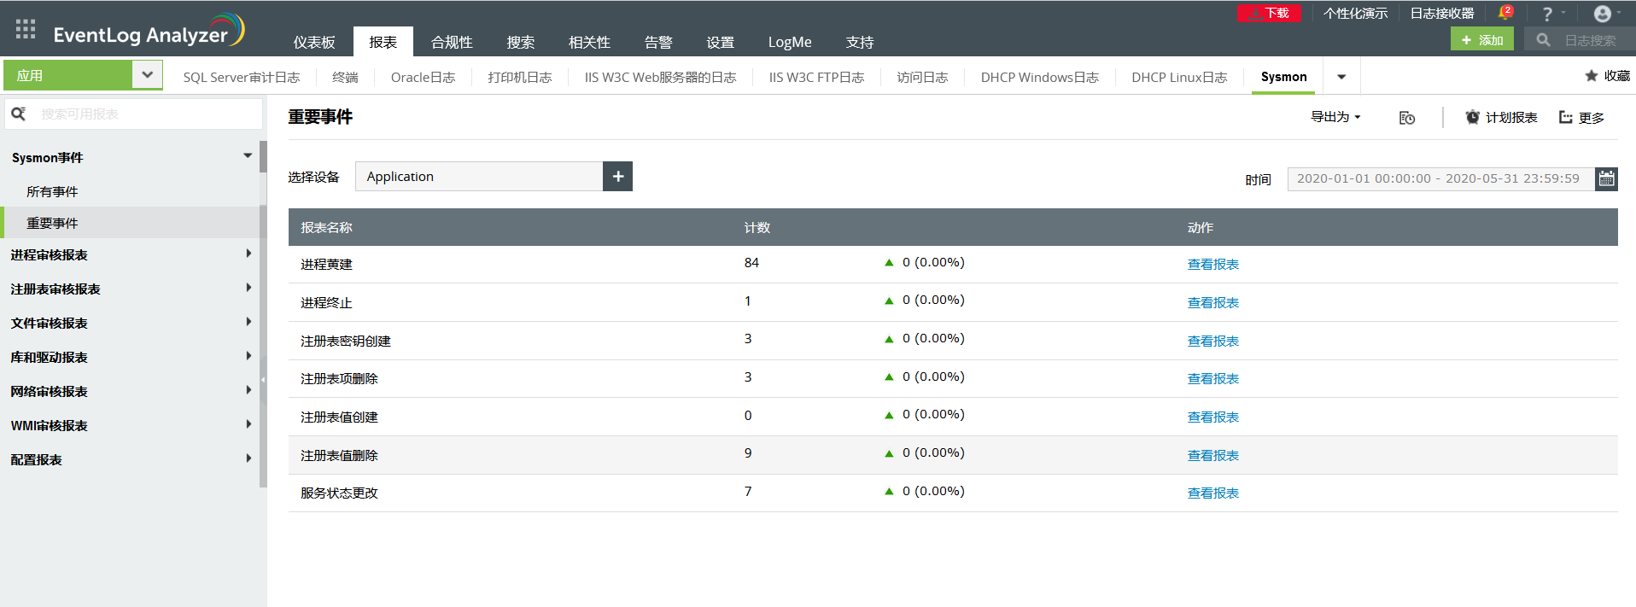Switch to the 合规性 tab

point(452,42)
